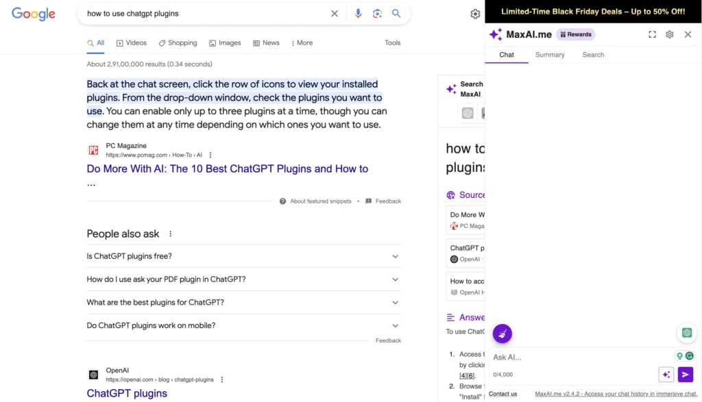Open the PC Magazine ChatGPT plugins article
Image resolution: width=702 pixels, height=402 pixels.
click(227, 168)
